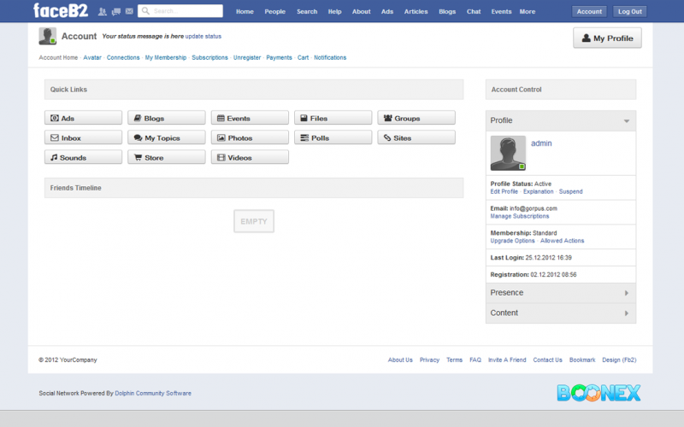Open Blogs in top navigation
The image size is (684, 427).
click(447, 12)
